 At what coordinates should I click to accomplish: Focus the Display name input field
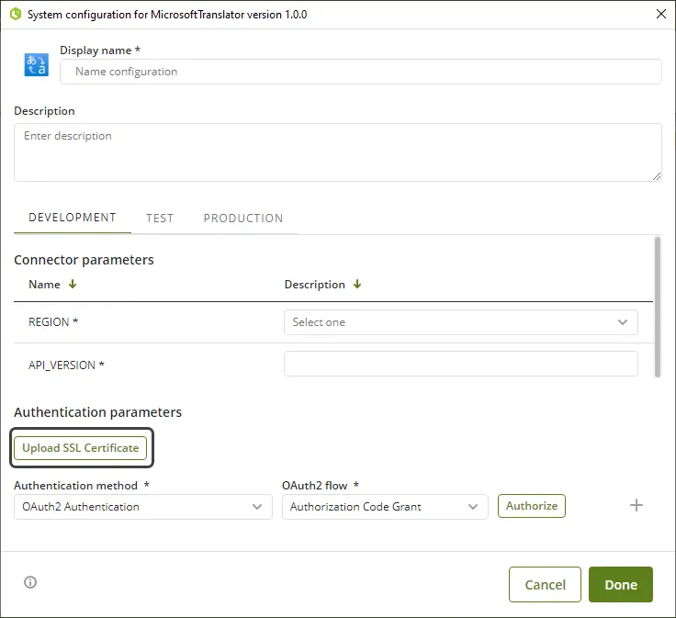pyautogui.click(x=361, y=72)
